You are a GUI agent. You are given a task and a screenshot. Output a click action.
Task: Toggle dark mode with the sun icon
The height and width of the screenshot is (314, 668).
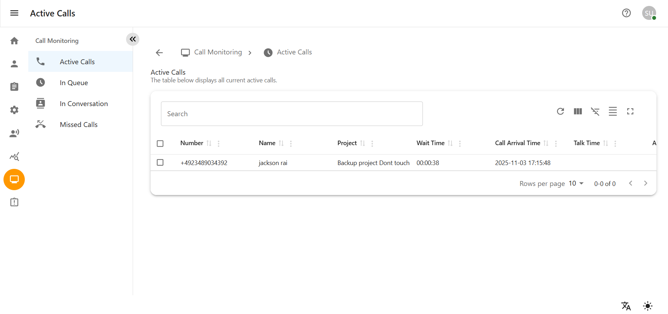[647, 306]
